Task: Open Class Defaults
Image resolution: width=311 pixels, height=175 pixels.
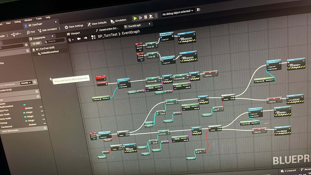Action: point(97,24)
